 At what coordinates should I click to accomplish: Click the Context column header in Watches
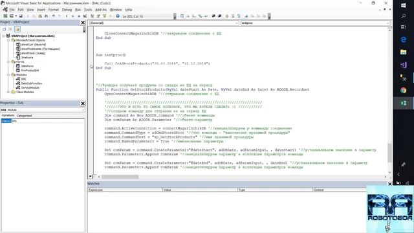pyautogui.click(x=339, y=190)
